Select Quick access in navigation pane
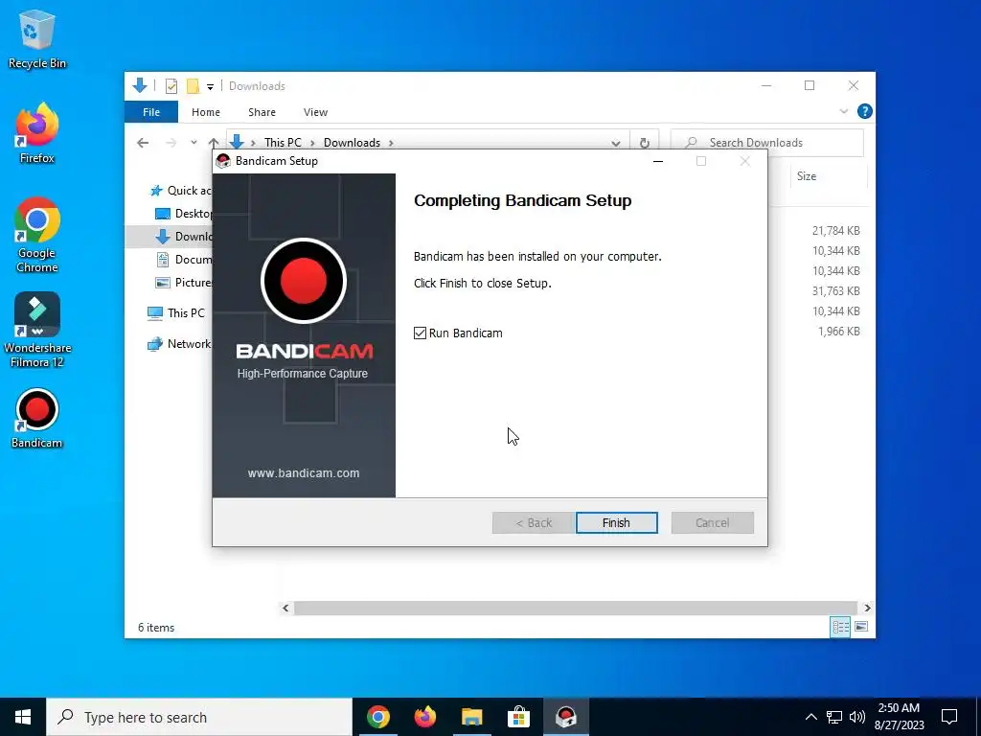The image size is (981, 736). point(180,191)
